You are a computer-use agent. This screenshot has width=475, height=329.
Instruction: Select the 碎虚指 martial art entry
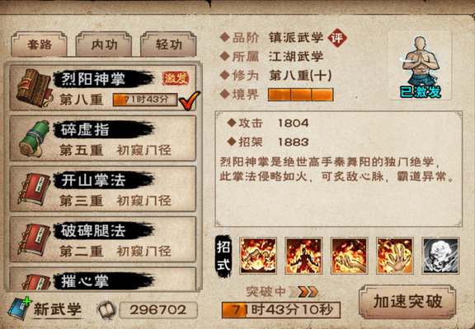point(103,138)
